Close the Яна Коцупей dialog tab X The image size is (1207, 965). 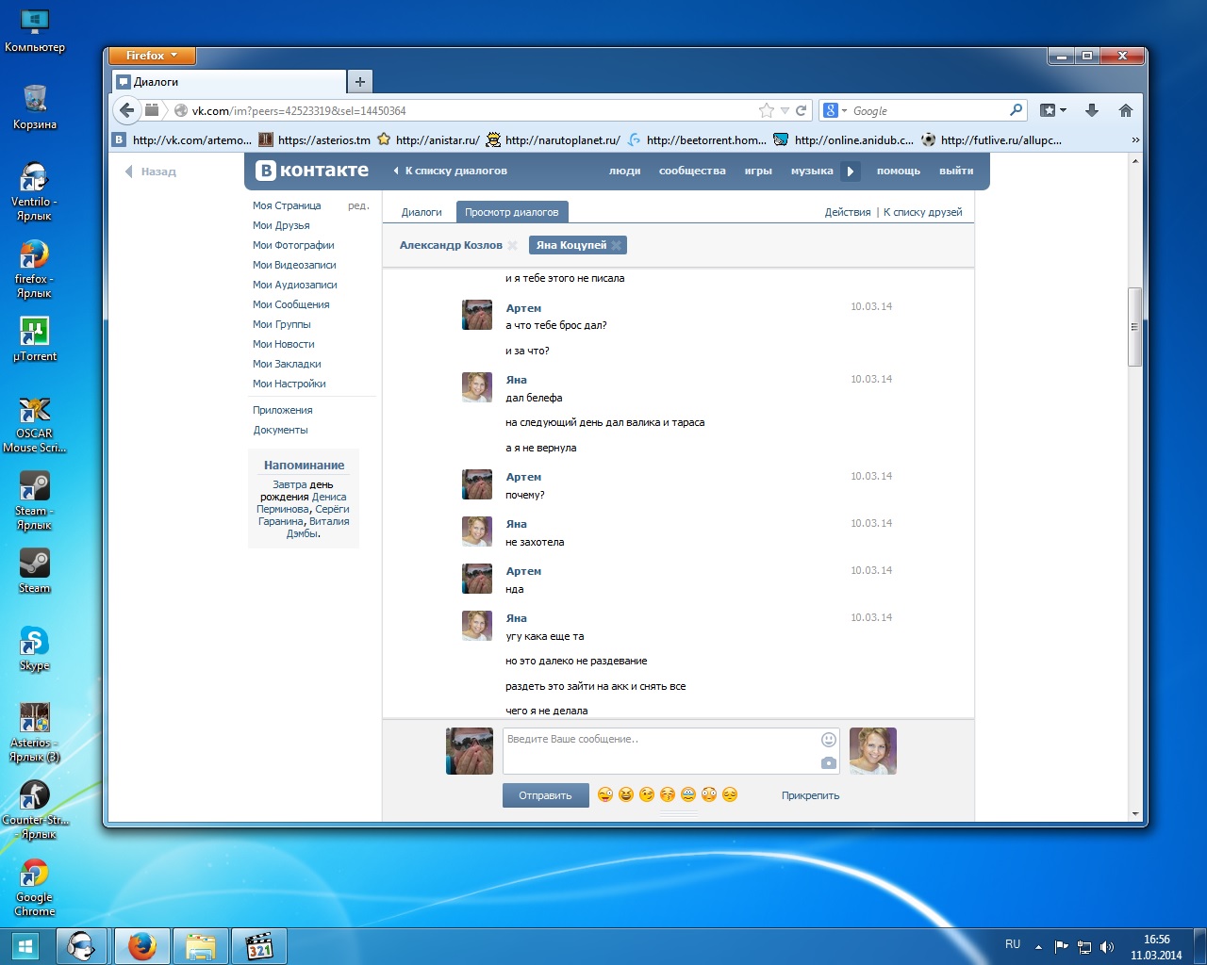(x=616, y=245)
